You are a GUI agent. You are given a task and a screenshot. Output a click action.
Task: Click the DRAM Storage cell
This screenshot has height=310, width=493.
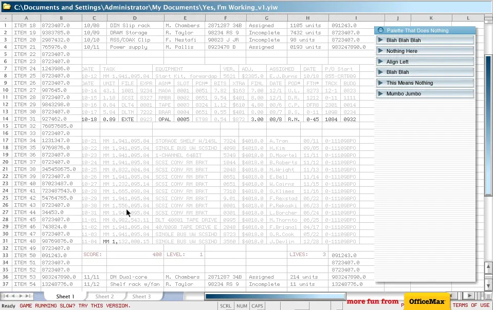point(135,33)
